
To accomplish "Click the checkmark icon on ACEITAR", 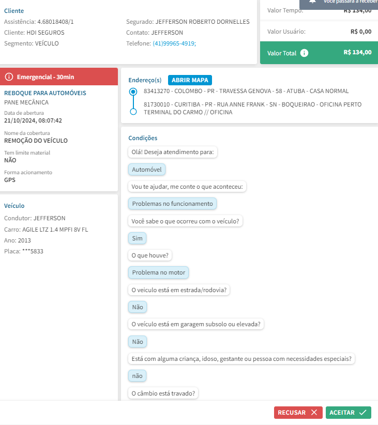I will 362,413.
